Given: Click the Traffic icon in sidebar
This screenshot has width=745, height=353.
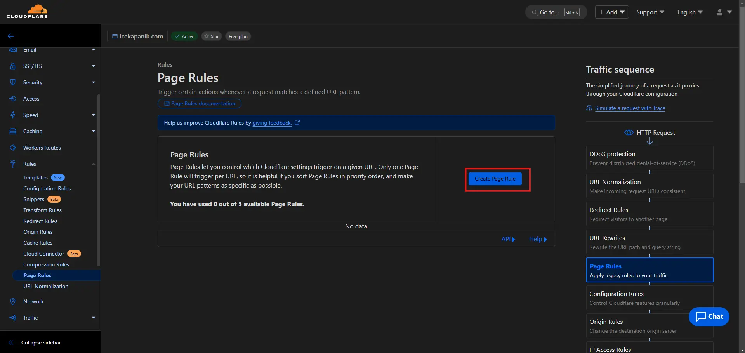Looking at the screenshot, I should [x=13, y=318].
